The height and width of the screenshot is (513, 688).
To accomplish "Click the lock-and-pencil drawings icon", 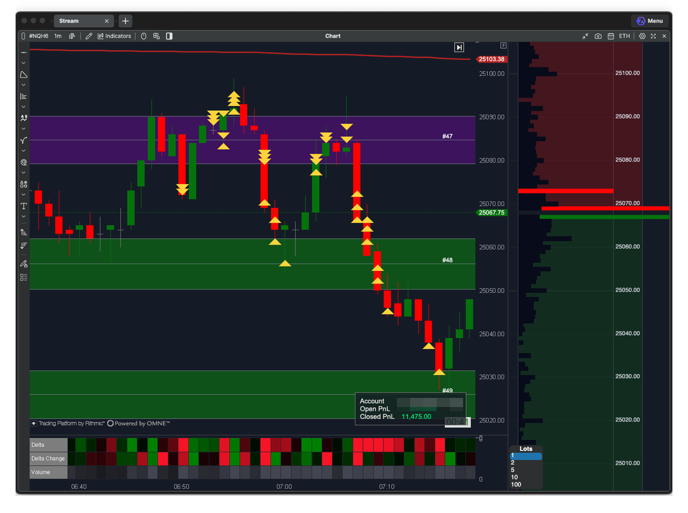I will click(24, 263).
